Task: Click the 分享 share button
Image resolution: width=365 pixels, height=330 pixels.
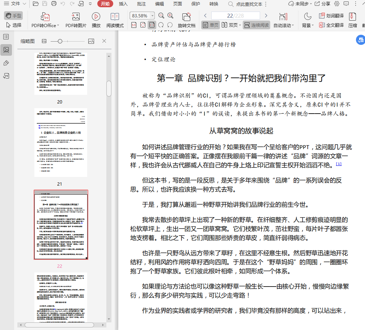Action: (x=322, y=4)
